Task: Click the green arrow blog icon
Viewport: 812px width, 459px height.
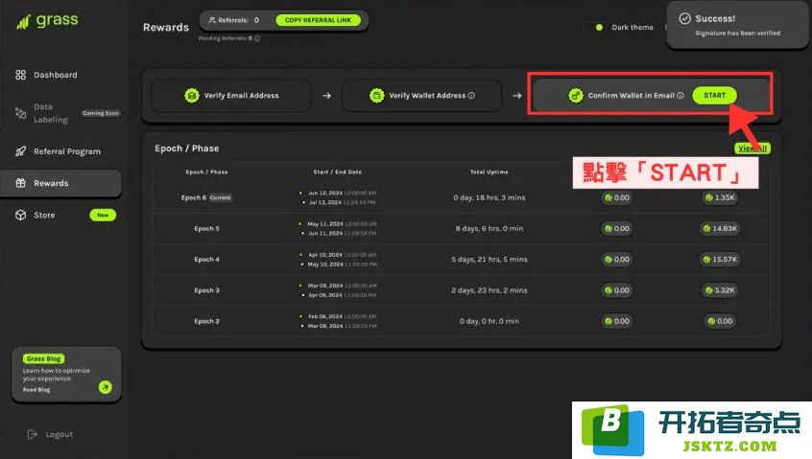Action: pyautogui.click(x=106, y=387)
